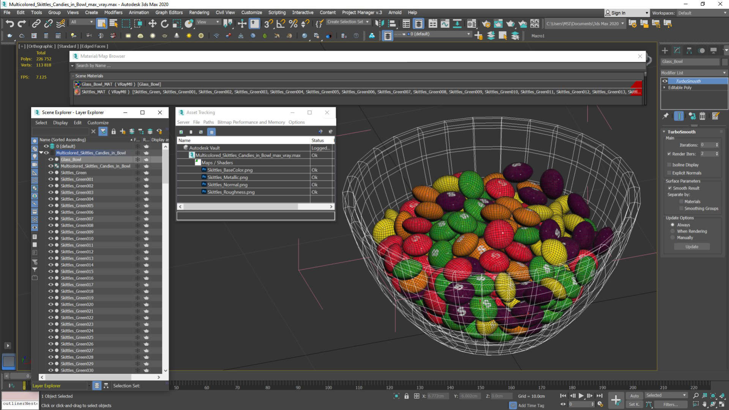Click the Glass_Bowl object color swatch

coord(724,61)
